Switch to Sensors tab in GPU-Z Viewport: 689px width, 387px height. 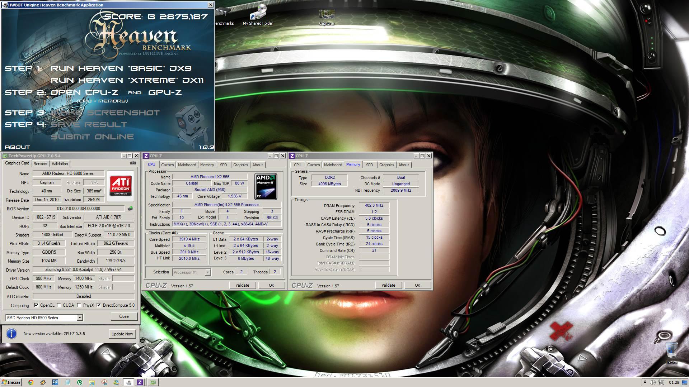click(40, 164)
